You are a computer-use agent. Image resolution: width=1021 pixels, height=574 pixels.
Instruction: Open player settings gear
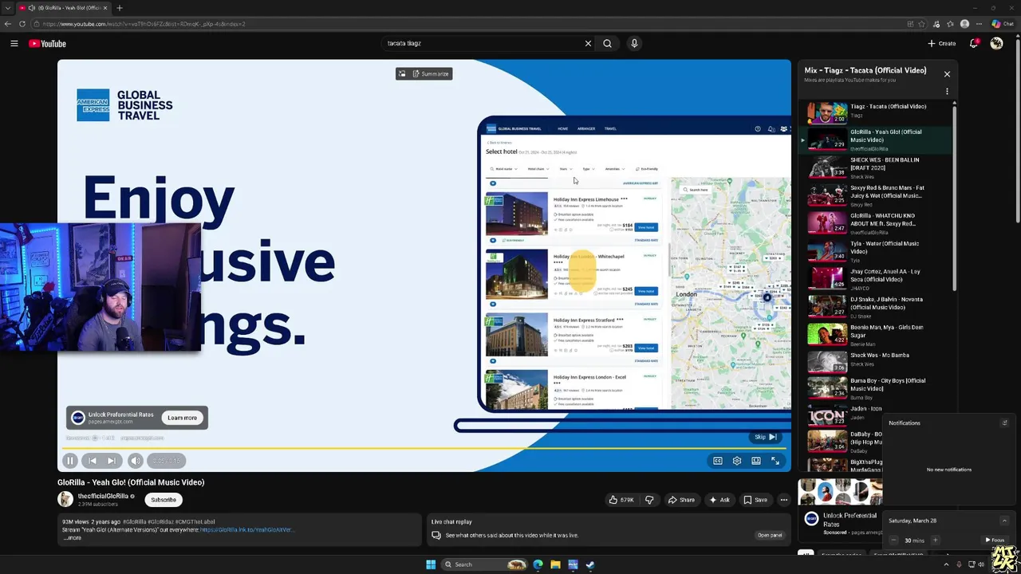coord(736,461)
